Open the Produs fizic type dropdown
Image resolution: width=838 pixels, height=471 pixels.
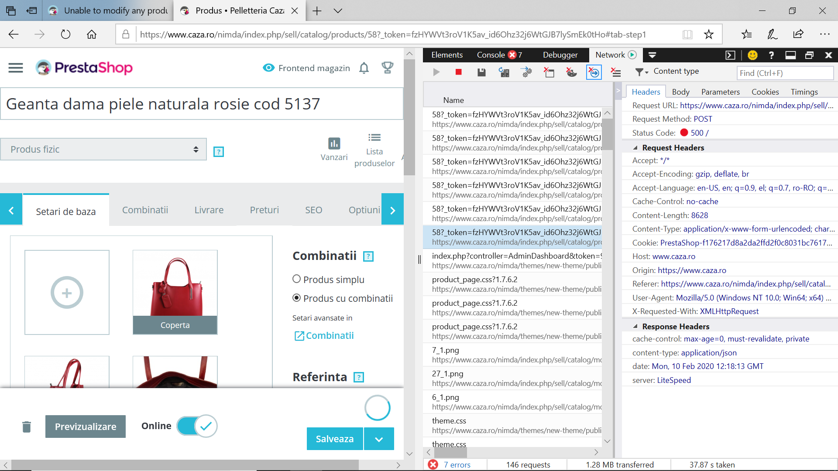point(103,150)
